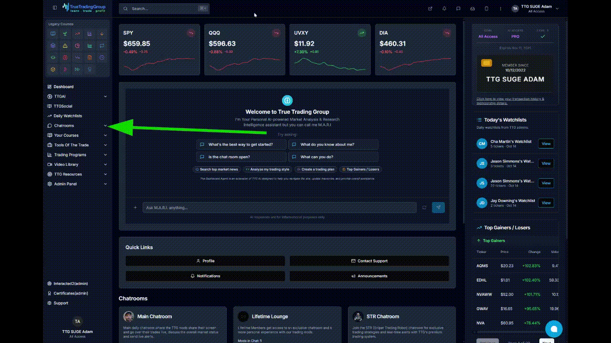Select "Is the chat room open?" suggestion
The width and height of the screenshot is (611, 343).
tap(241, 157)
